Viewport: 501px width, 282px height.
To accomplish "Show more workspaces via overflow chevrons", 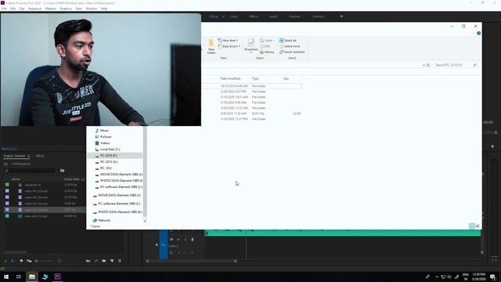I will (341, 16).
